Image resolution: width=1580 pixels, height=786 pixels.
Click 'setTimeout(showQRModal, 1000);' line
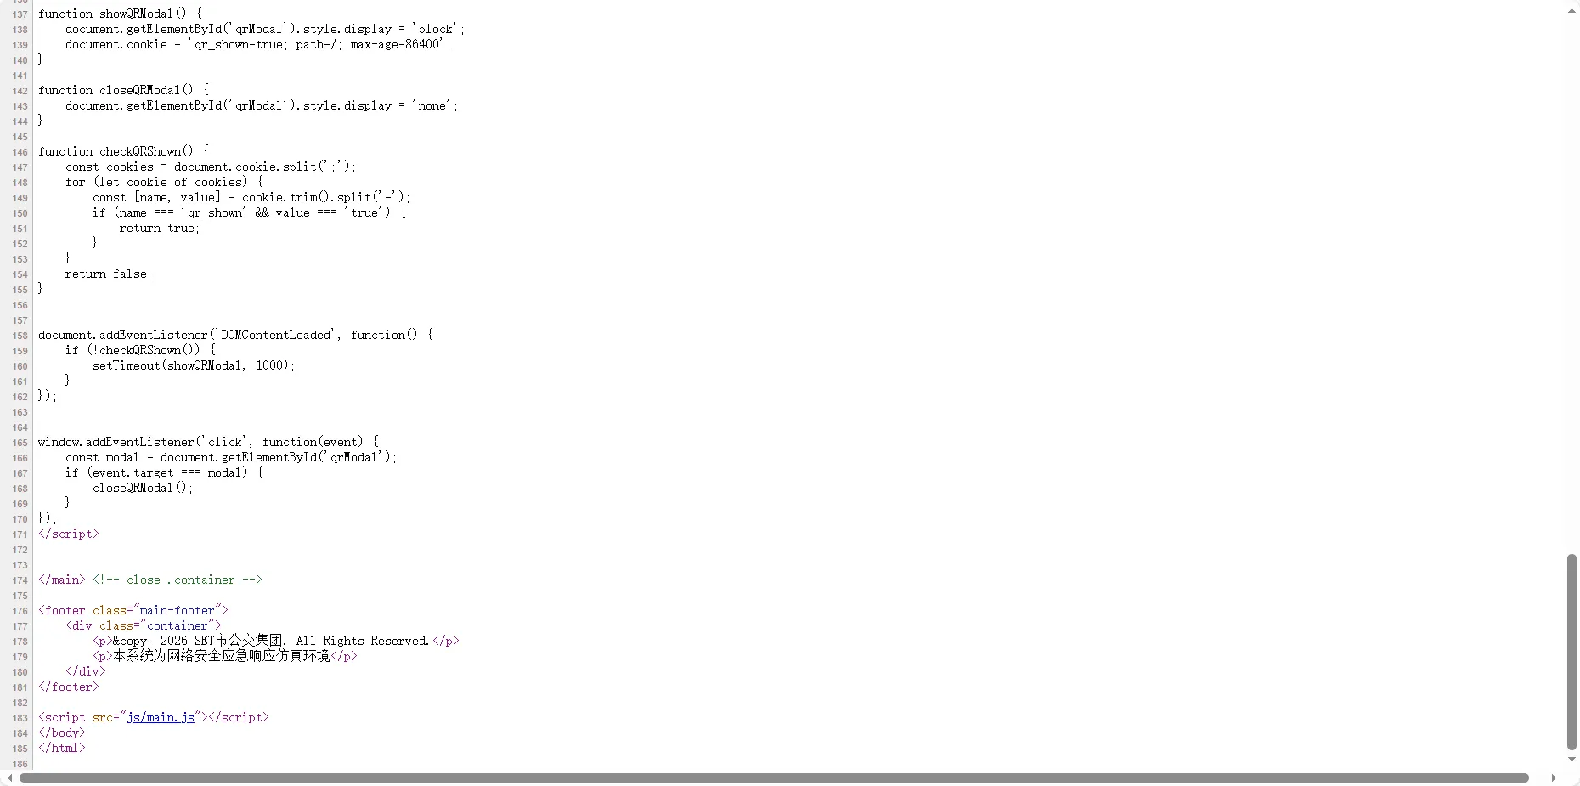coord(194,365)
